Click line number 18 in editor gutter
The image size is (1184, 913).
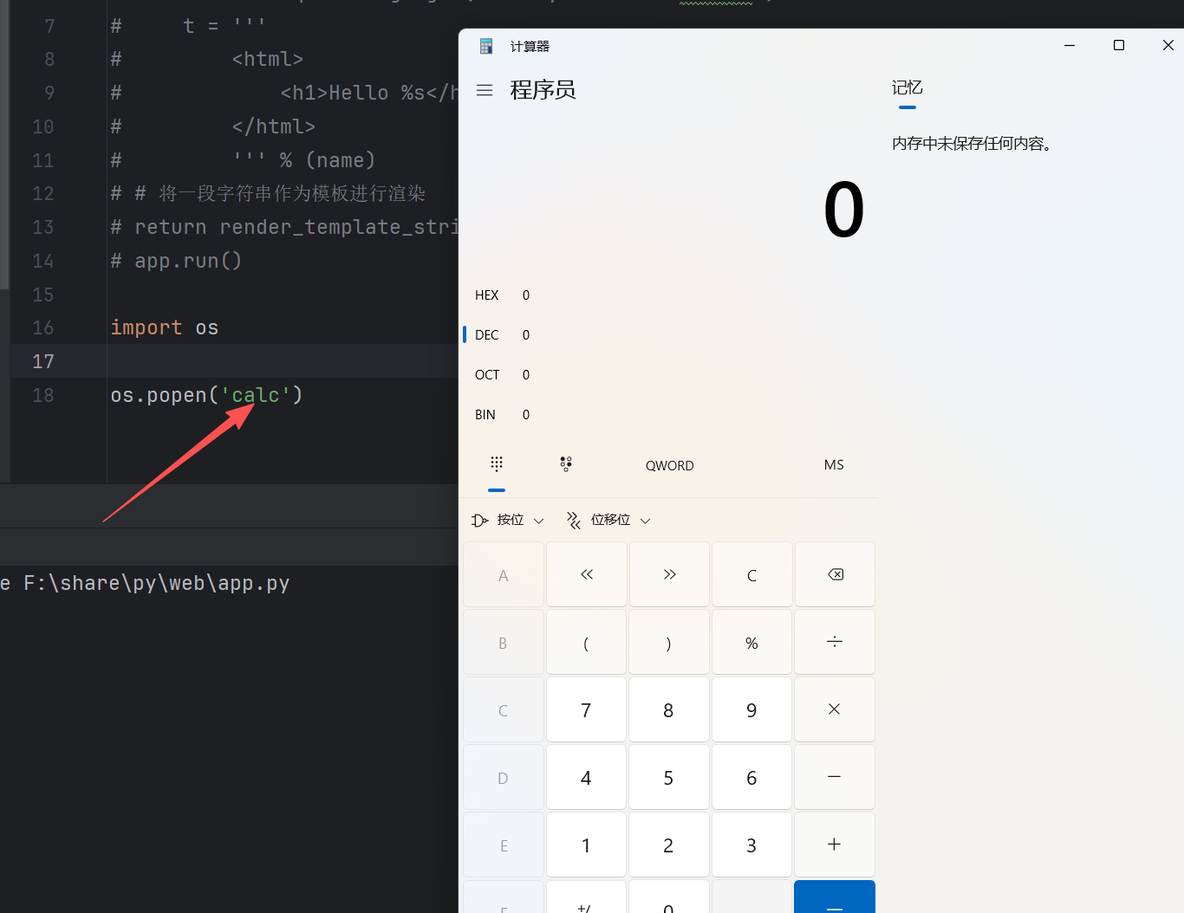(x=43, y=395)
